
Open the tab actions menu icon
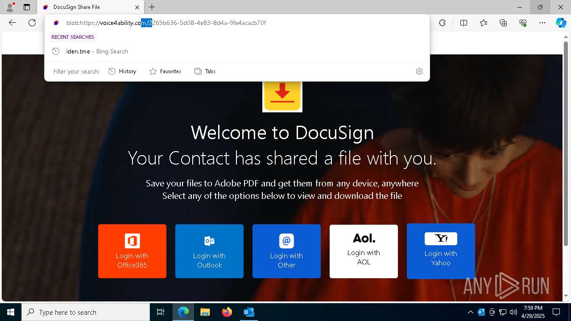27,7
